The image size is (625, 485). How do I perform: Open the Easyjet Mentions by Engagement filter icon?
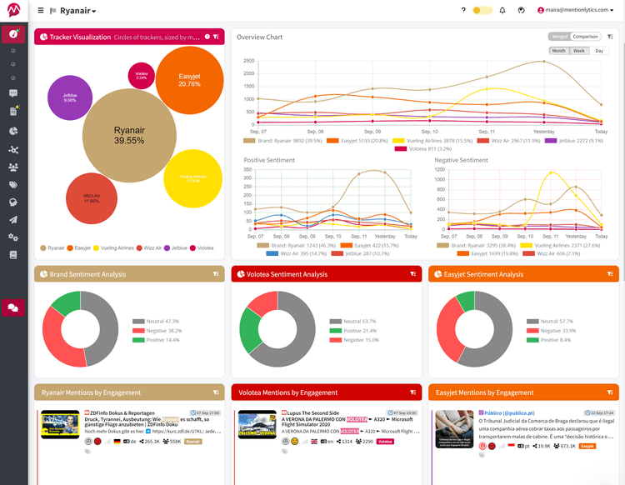(610, 392)
